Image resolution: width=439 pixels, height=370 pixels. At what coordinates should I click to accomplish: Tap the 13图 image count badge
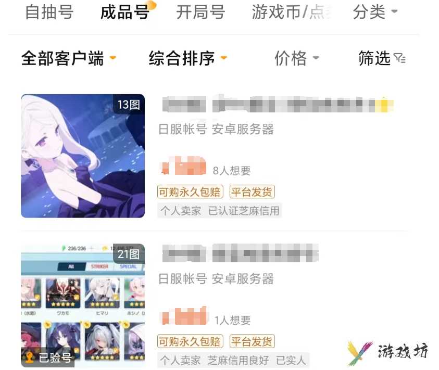tap(129, 105)
